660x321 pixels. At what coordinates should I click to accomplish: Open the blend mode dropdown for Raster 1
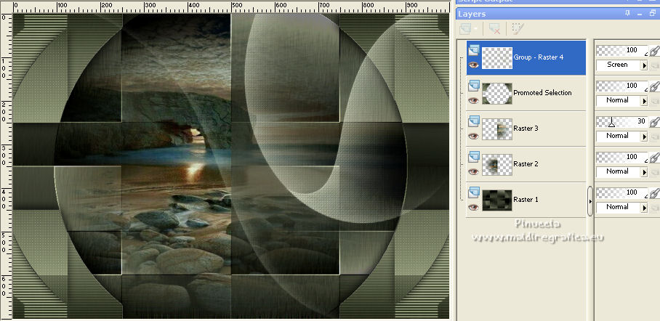click(621, 207)
